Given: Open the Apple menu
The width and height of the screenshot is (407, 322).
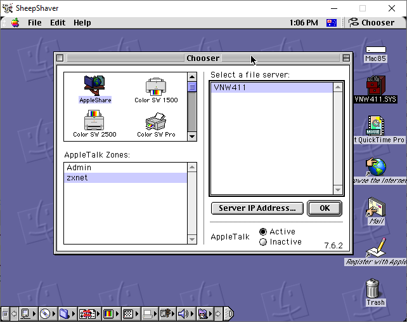Looking at the screenshot, I should (15, 23).
